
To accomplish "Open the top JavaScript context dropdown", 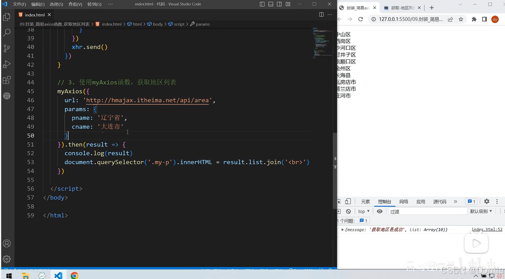I will (x=364, y=211).
